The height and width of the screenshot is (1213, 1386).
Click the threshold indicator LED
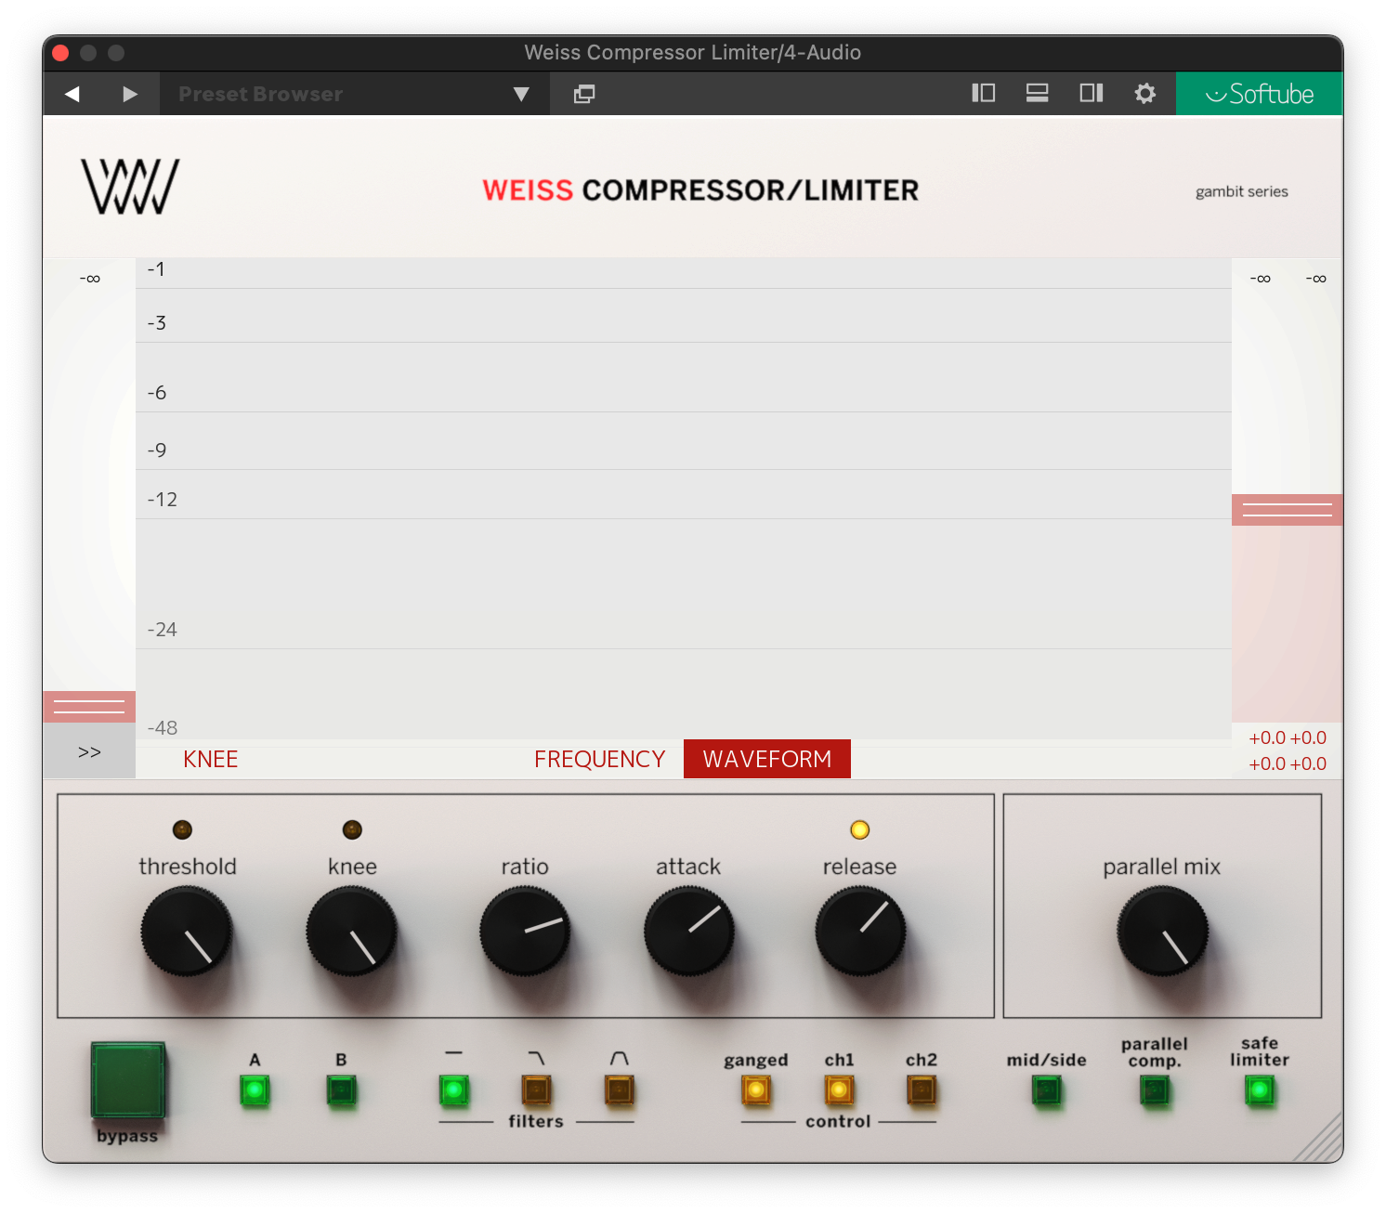click(x=183, y=829)
